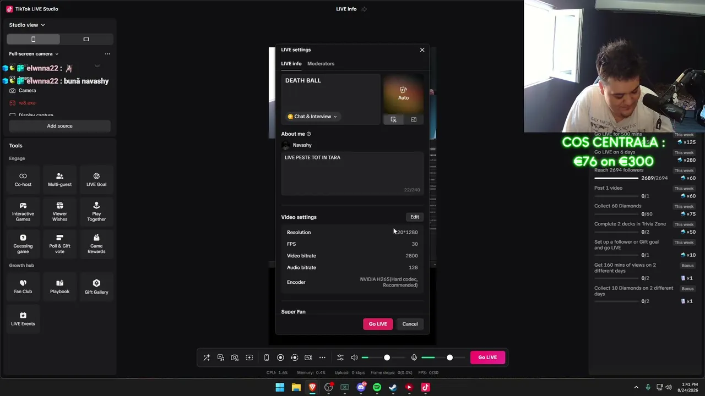Open Viewer Wishes tool
This screenshot has height=396, width=705.
pyautogui.click(x=59, y=212)
